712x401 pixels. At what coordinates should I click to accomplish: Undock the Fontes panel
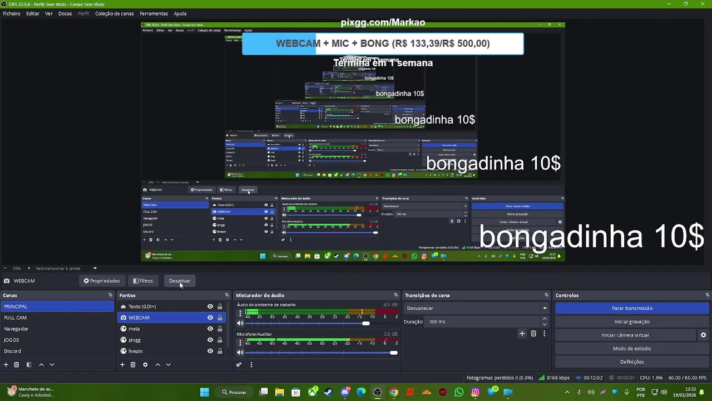(226, 295)
